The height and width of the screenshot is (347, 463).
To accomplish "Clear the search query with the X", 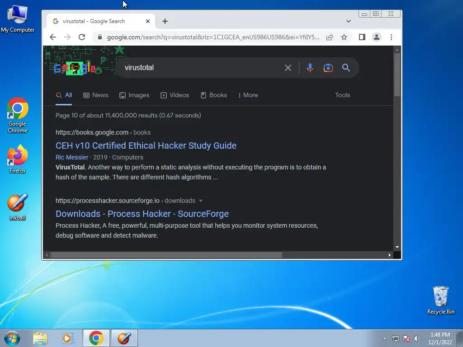I will pyautogui.click(x=288, y=68).
